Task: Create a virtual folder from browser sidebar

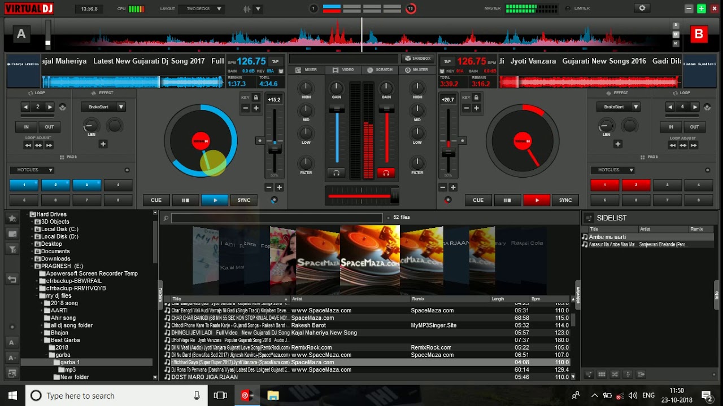Action: point(11,233)
